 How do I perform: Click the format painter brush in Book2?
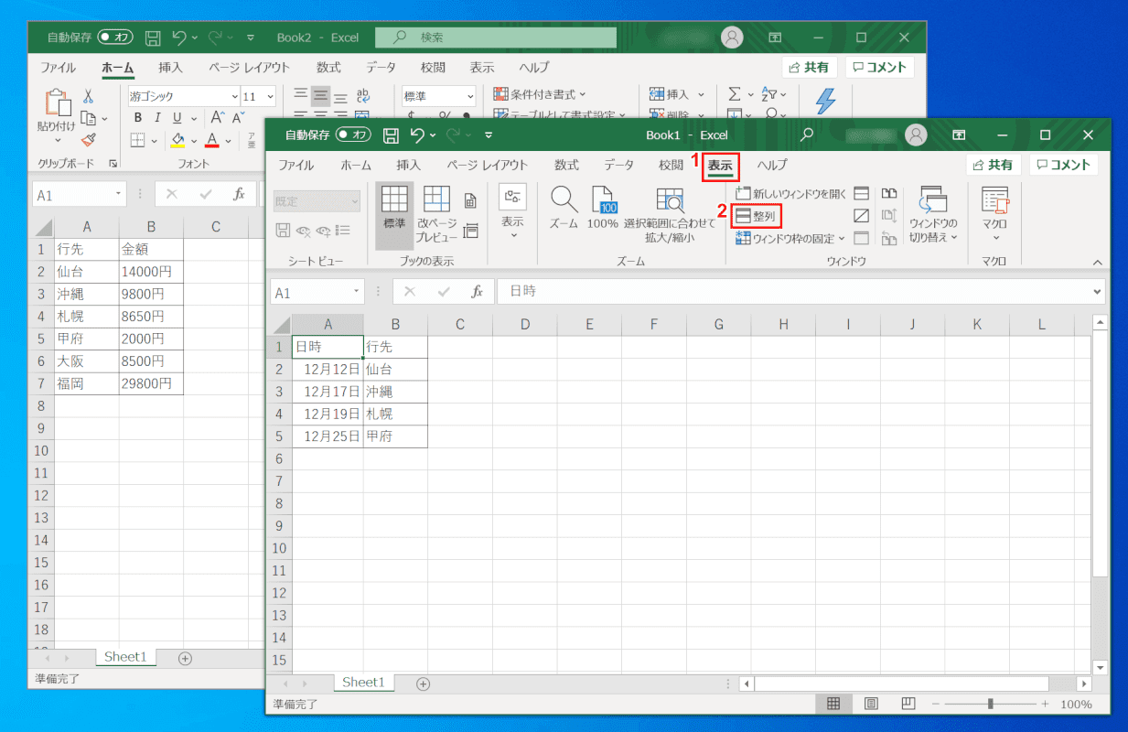click(89, 139)
